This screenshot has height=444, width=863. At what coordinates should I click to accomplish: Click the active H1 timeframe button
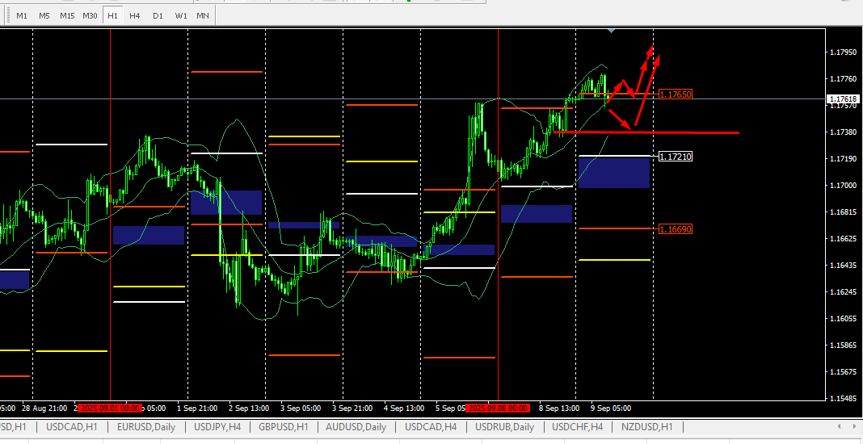click(x=112, y=15)
